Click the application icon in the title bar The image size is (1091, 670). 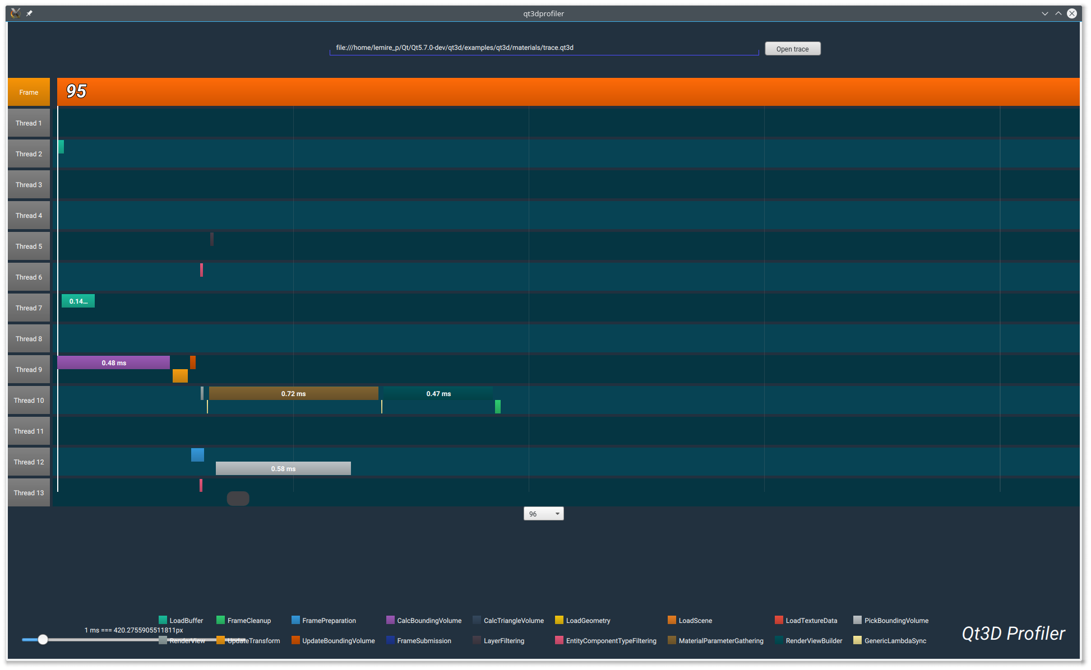15,13
